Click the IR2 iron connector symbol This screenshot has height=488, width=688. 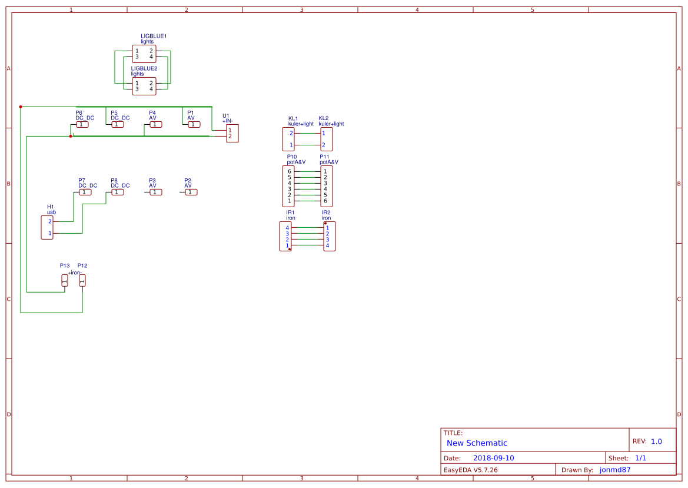tap(330, 235)
